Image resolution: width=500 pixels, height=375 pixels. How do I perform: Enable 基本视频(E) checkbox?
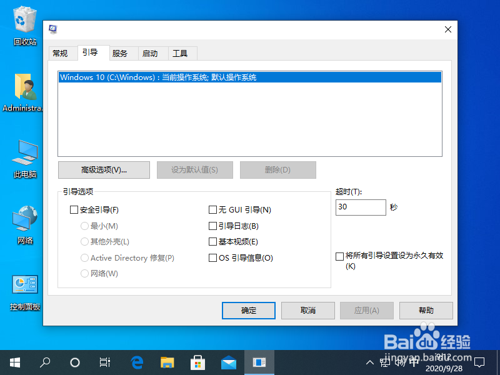pyautogui.click(x=212, y=242)
